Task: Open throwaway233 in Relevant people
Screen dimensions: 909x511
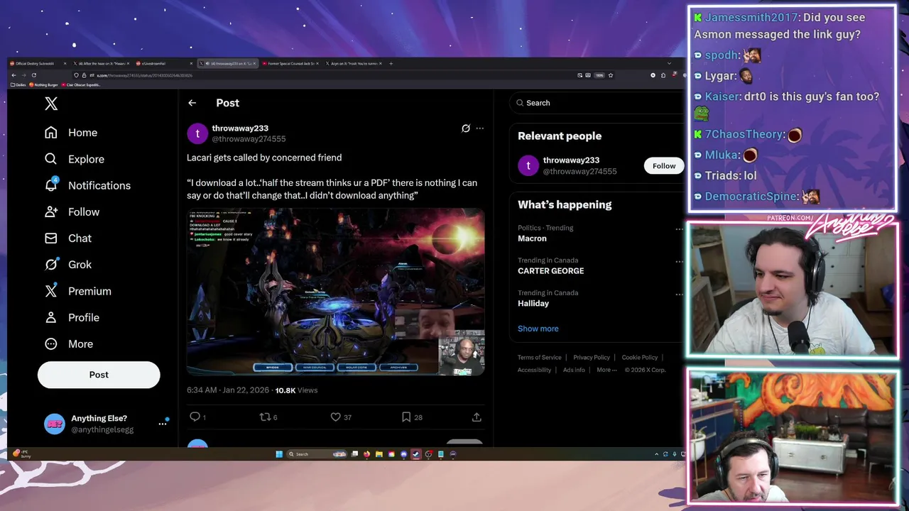Action: coord(571,160)
